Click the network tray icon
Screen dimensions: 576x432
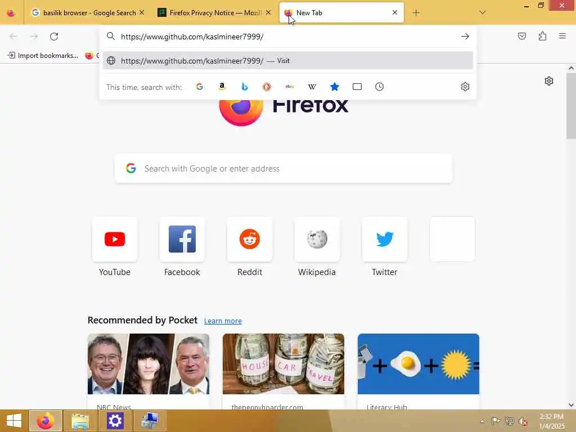509,421
